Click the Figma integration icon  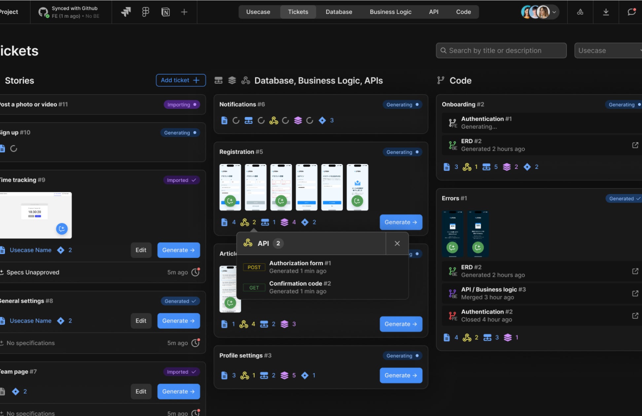(145, 12)
